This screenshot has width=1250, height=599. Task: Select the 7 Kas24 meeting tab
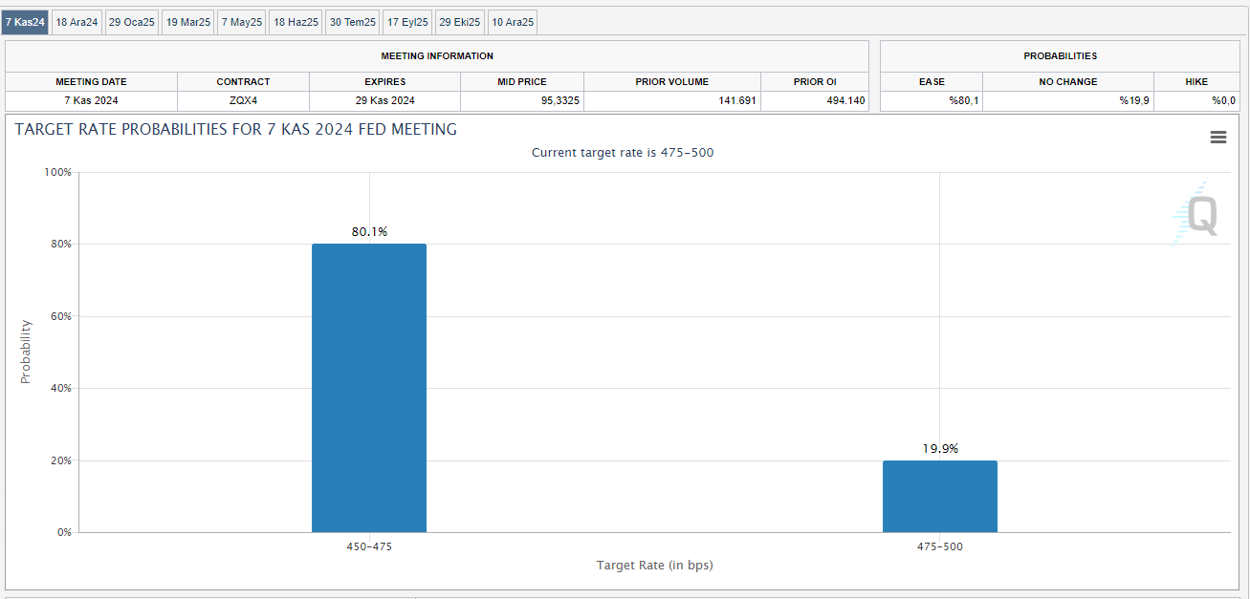coord(25,22)
